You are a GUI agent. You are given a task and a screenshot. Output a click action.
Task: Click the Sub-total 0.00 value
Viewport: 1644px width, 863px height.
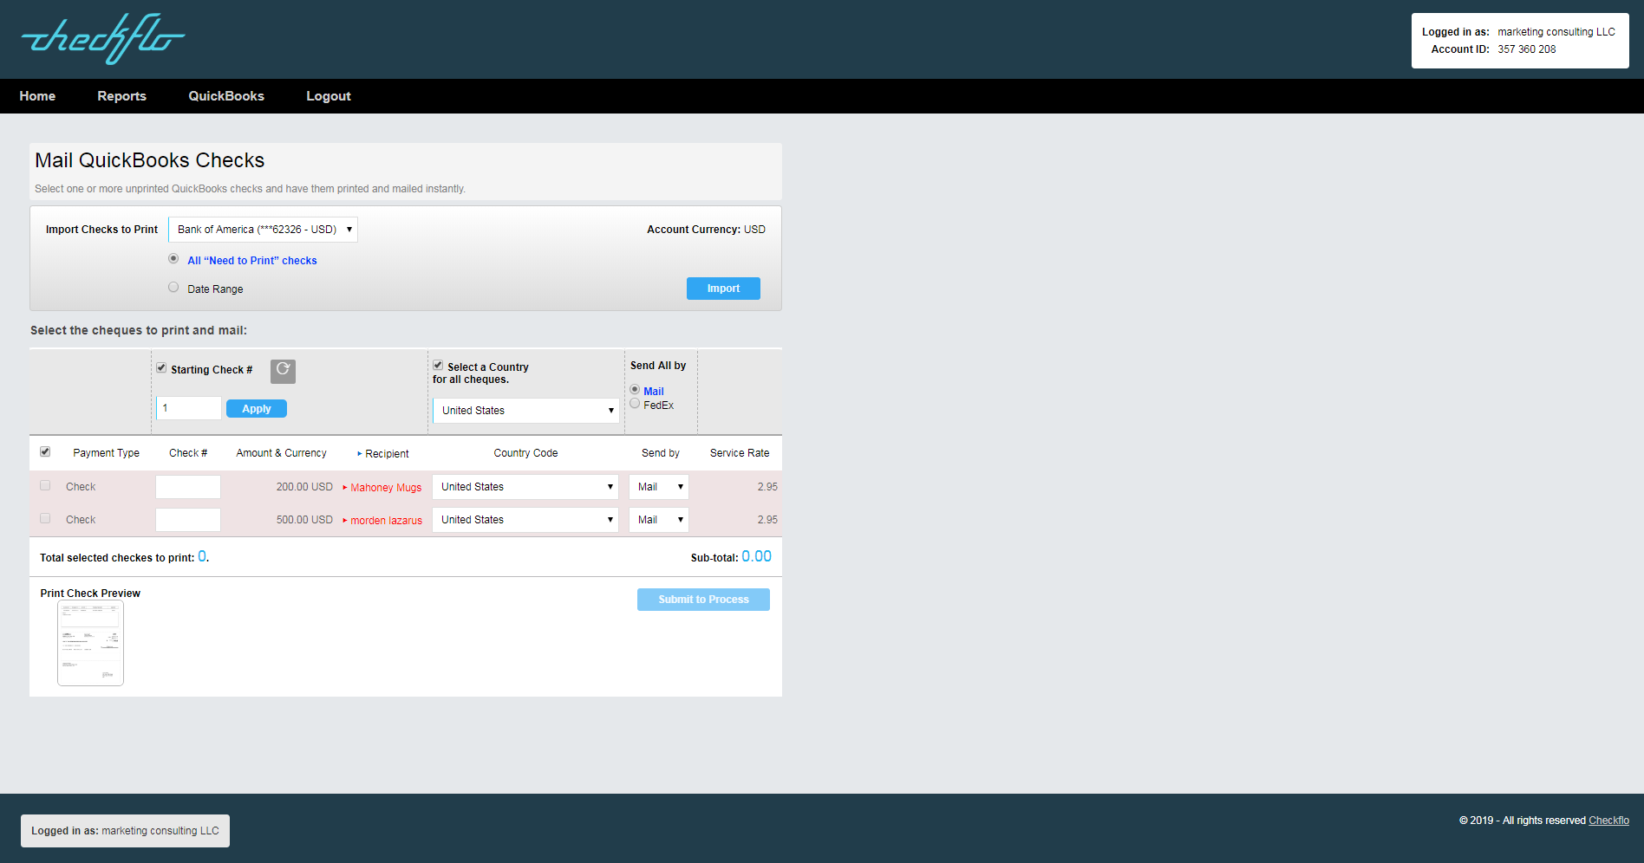coord(756,556)
